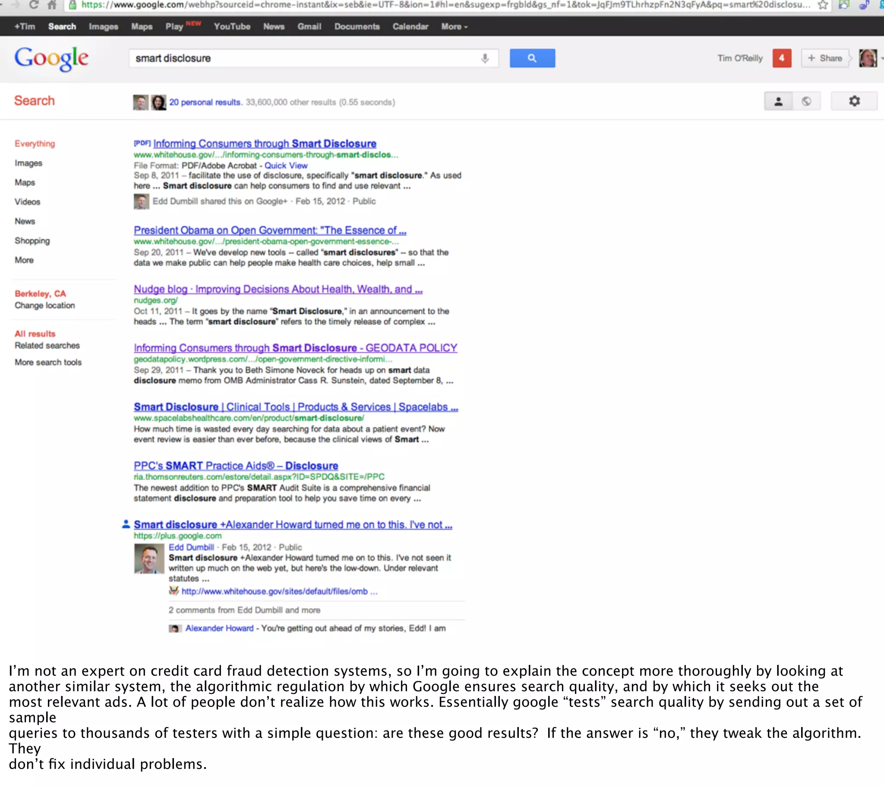Open PPC's SMART Practice Aids result

pos(236,466)
